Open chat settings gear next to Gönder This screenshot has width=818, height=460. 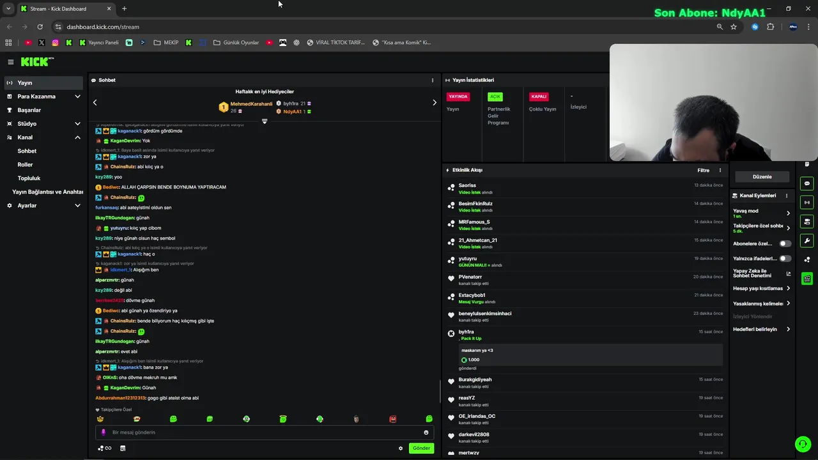(x=401, y=448)
